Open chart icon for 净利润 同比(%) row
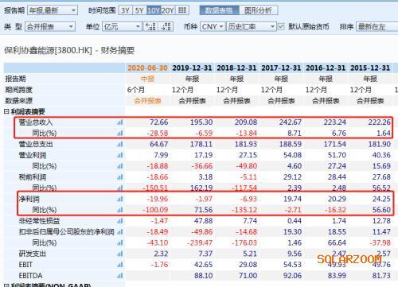This screenshot has width=398, height=287. pyautogui.click(x=120, y=210)
